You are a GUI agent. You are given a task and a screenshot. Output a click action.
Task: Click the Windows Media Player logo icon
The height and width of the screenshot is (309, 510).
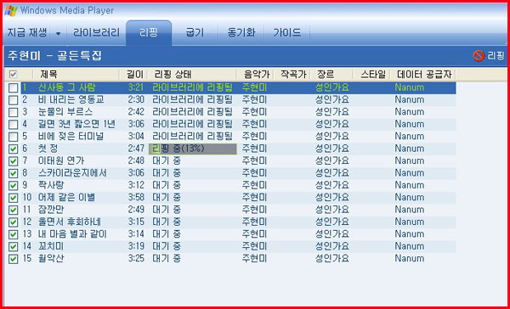11,10
